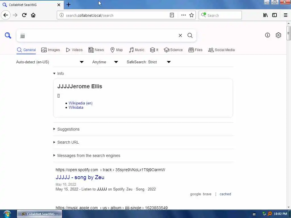
Task: Open the Auto-detect (en-US) language dropdown
Action: tap(50, 62)
